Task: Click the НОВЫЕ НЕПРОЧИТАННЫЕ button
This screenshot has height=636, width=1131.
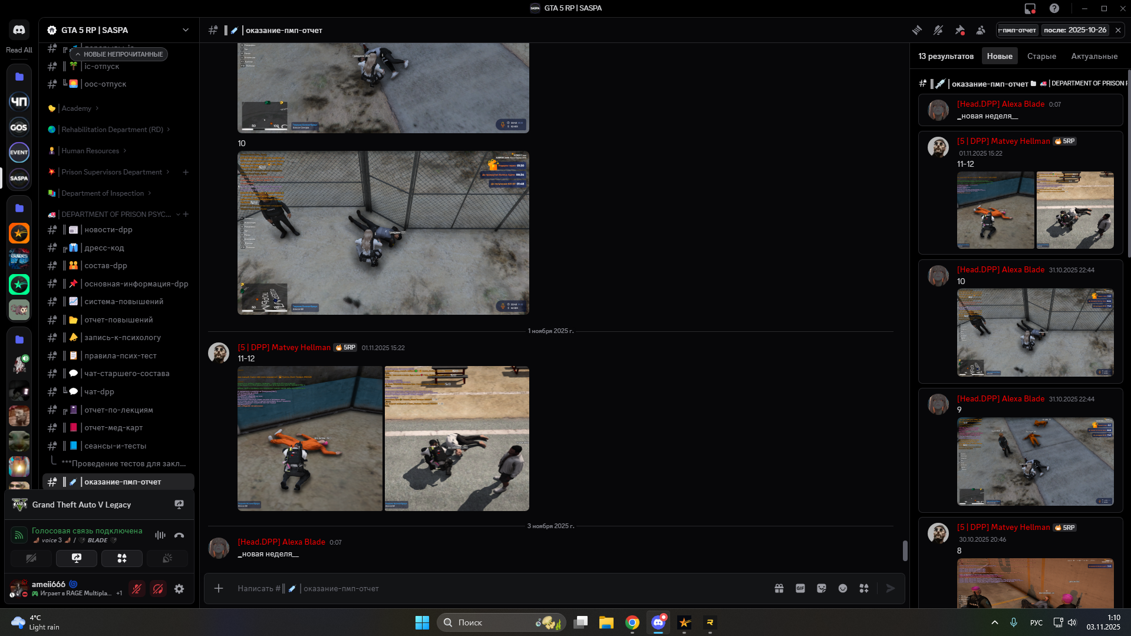Action: pos(119,54)
